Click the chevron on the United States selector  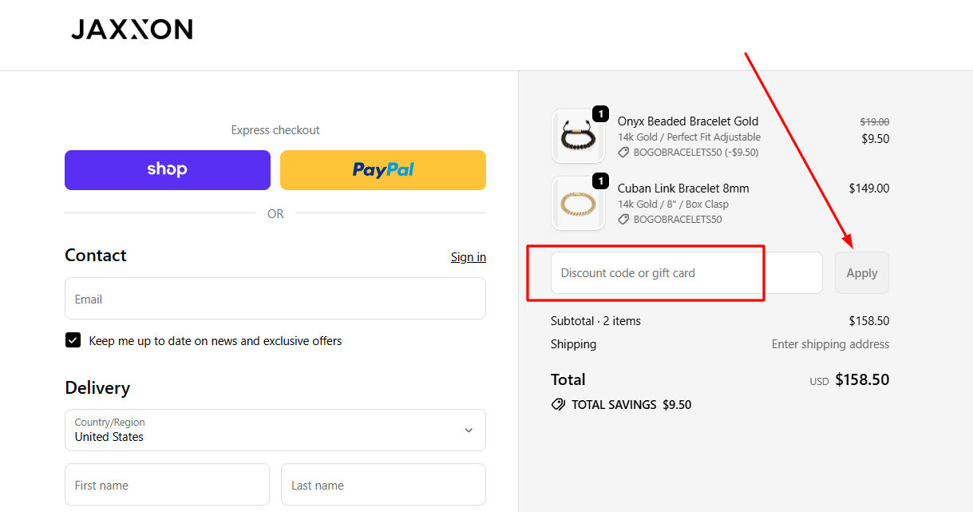click(469, 430)
